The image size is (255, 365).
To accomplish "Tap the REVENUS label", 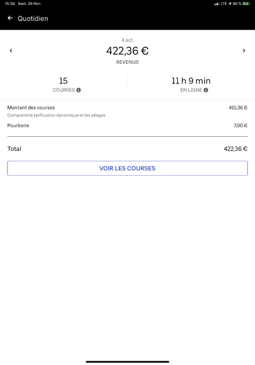I will (127, 62).
